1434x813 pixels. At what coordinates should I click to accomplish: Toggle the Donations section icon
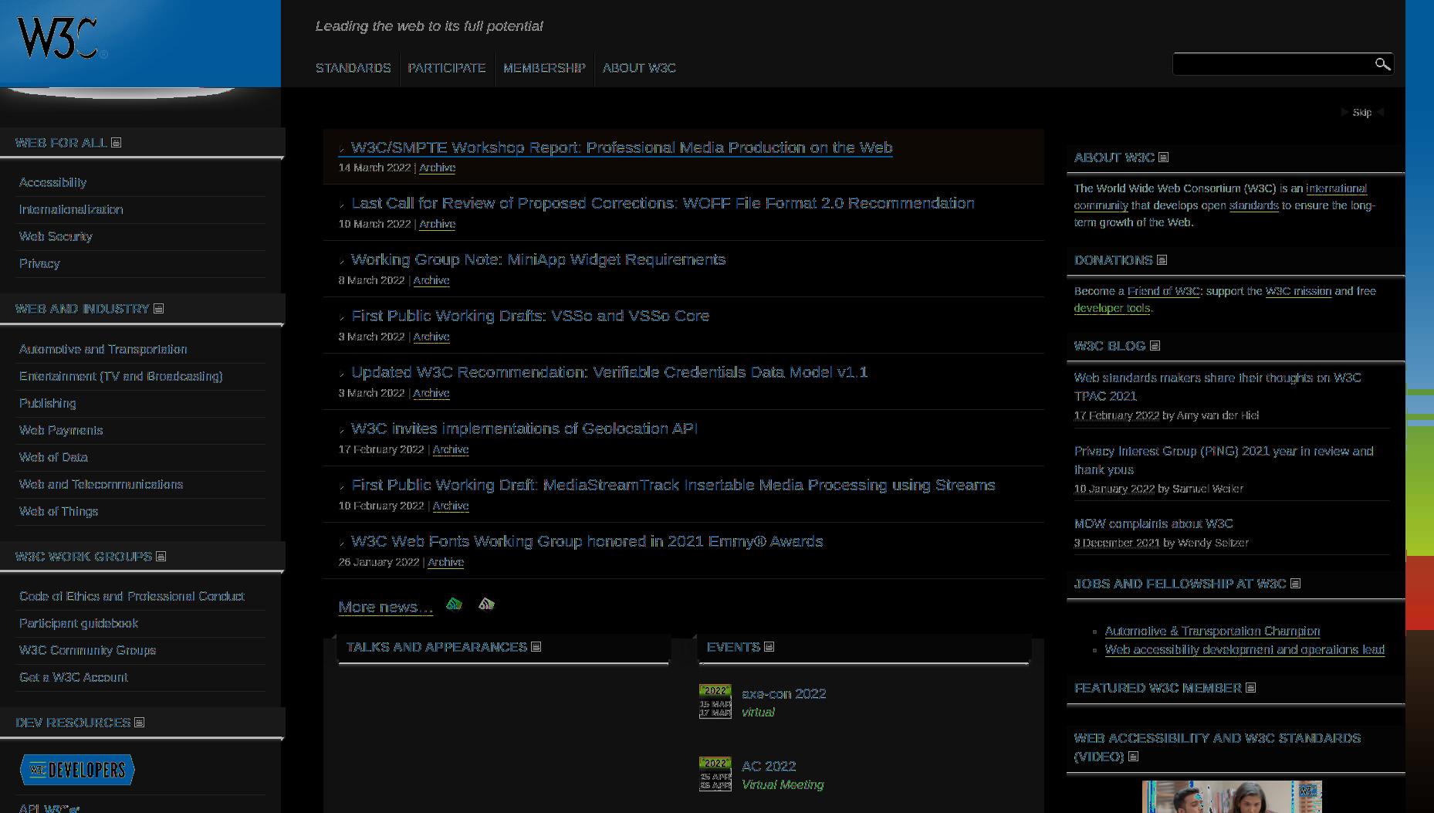tap(1162, 260)
